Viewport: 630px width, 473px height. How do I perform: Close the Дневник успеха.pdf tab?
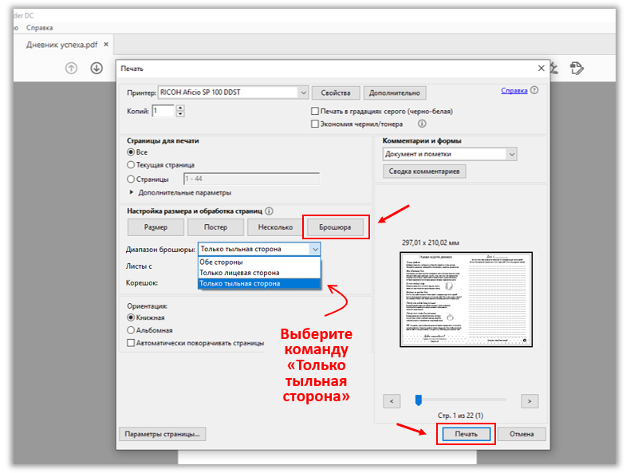pos(104,45)
